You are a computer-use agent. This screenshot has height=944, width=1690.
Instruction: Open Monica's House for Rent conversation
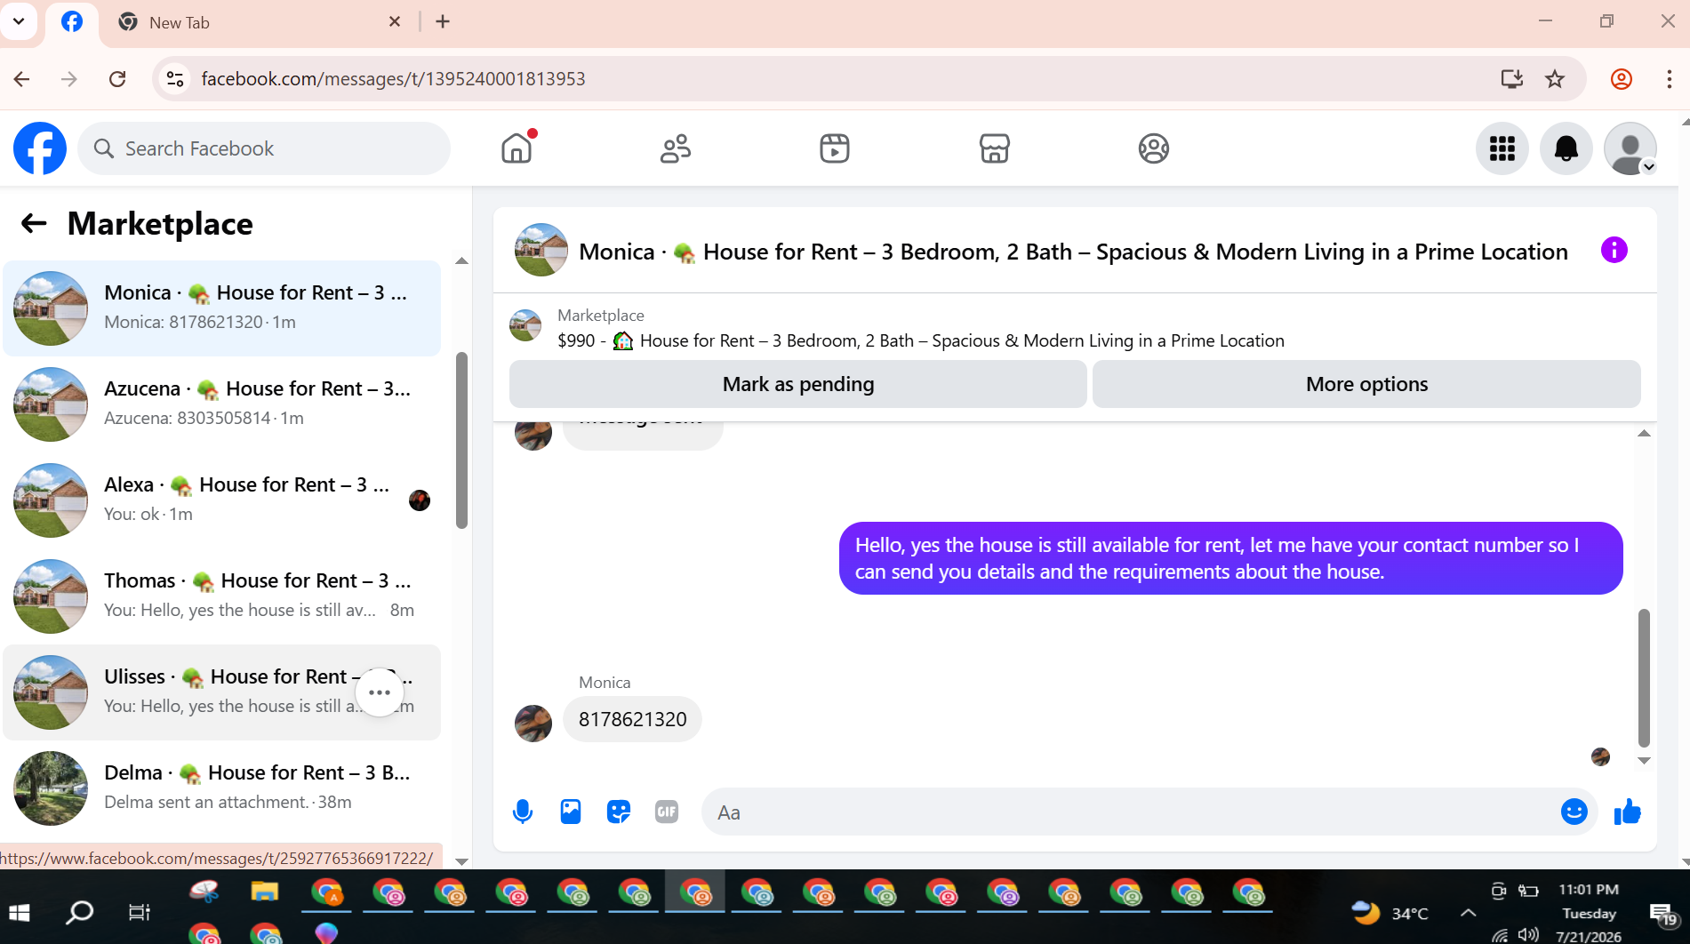point(222,308)
